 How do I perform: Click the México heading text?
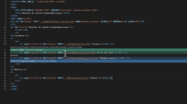(18, 70)
